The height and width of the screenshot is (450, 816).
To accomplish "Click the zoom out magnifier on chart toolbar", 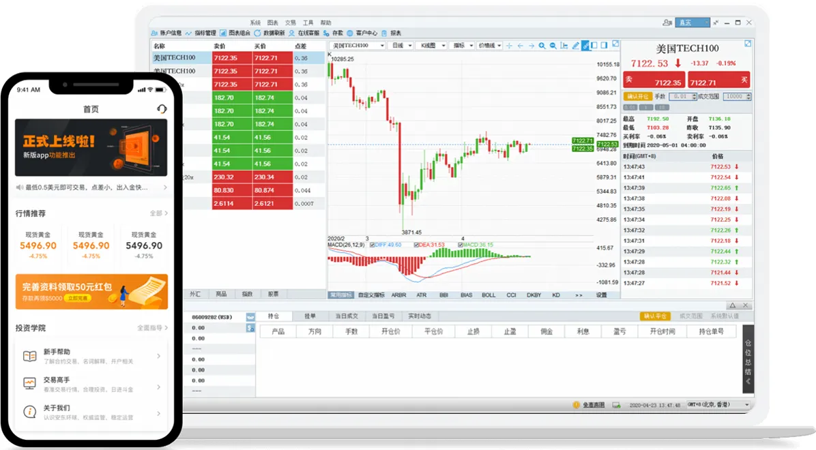I will click(553, 46).
